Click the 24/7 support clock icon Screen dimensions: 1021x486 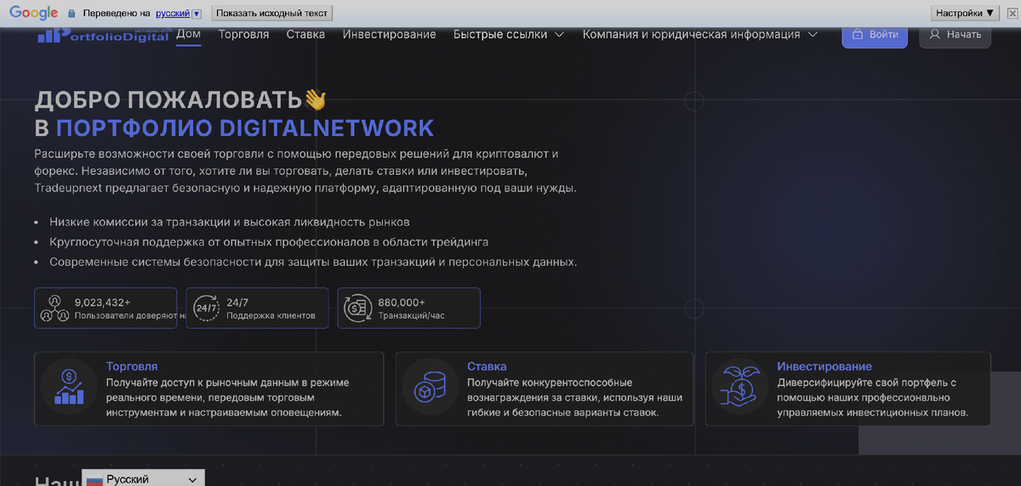(x=206, y=308)
